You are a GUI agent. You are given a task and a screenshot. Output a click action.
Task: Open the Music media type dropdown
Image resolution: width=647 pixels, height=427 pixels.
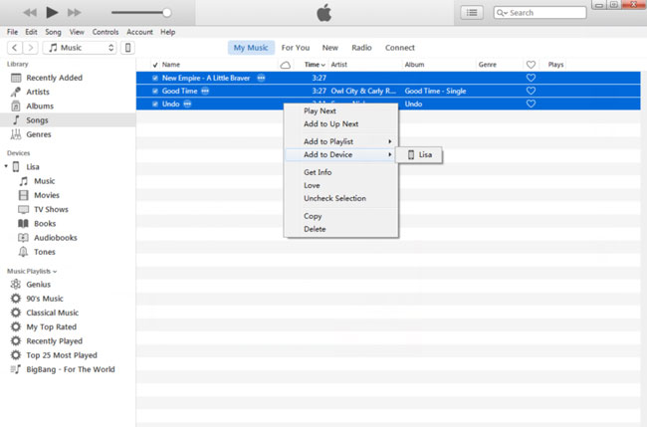click(80, 48)
